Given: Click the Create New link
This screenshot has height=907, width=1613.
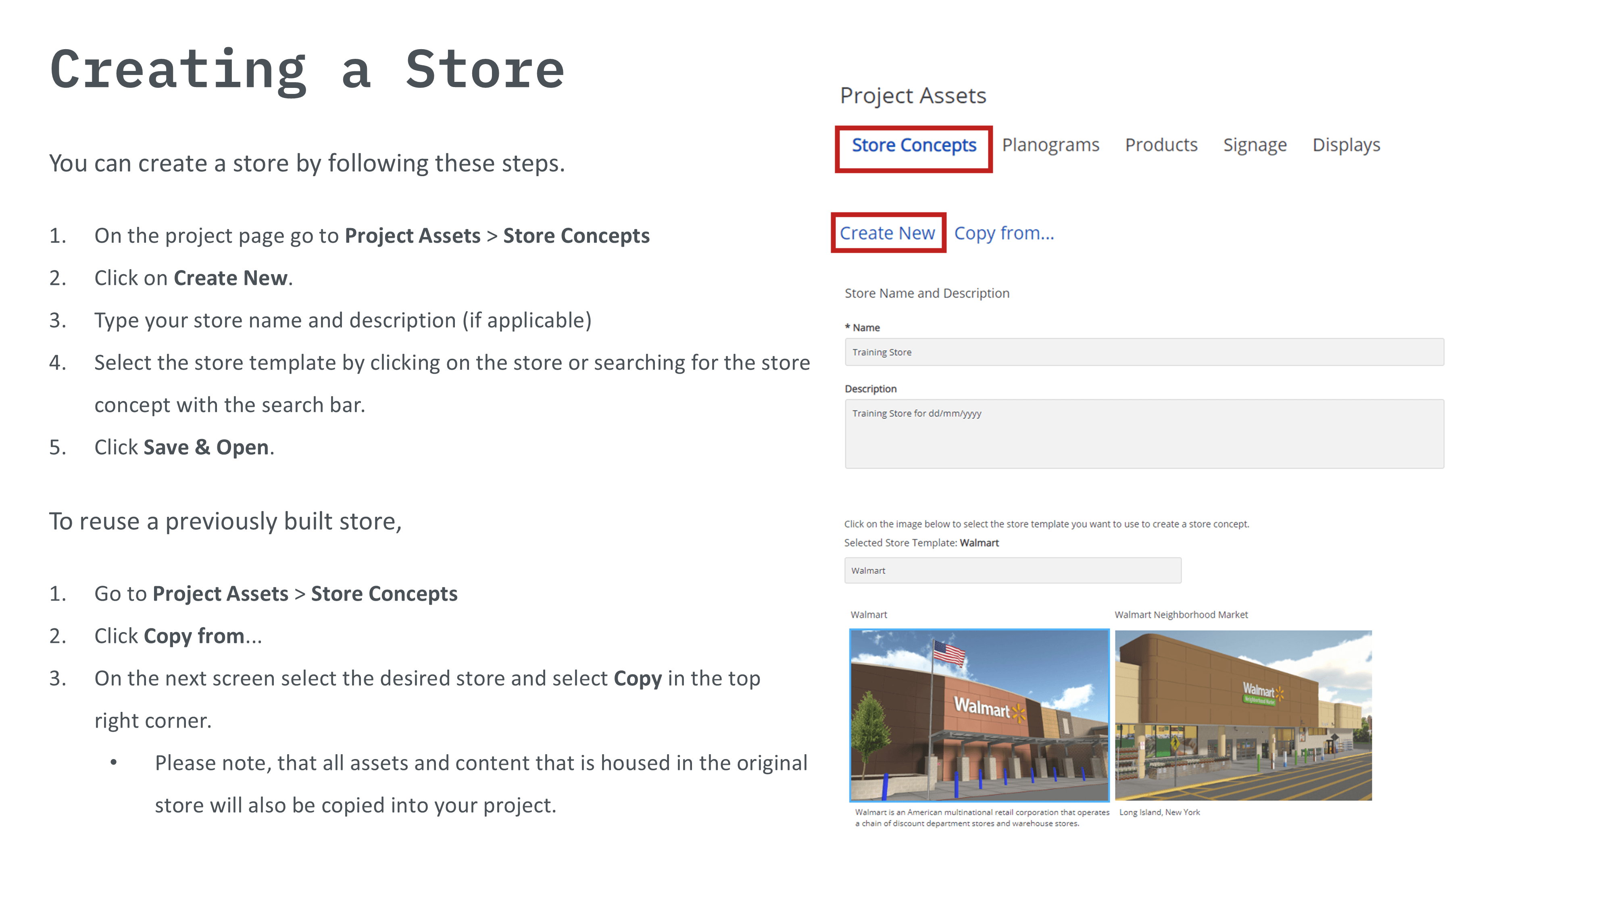Looking at the screenshot, I should tap(887, 233).
